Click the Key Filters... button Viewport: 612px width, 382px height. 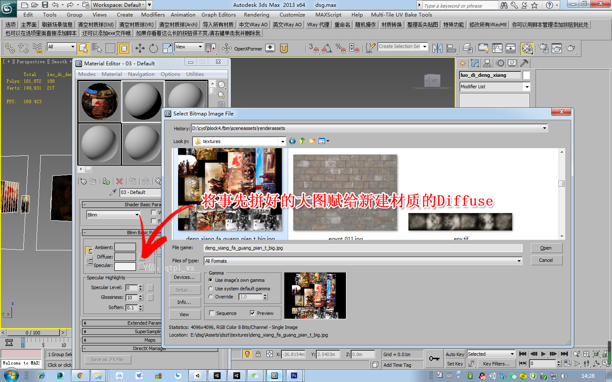coord(496,364)
